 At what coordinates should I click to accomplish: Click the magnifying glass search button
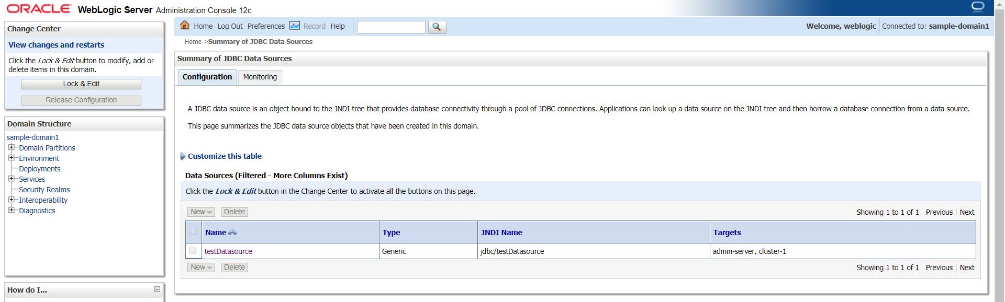(x=437, y=27)
